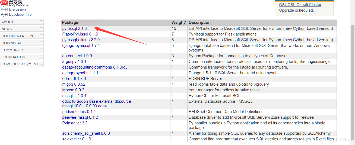Image resolution: width=355 pixels, height=145 pixels.
Task: Follow the Upgrade scheduled link
Action: (296, 10)
